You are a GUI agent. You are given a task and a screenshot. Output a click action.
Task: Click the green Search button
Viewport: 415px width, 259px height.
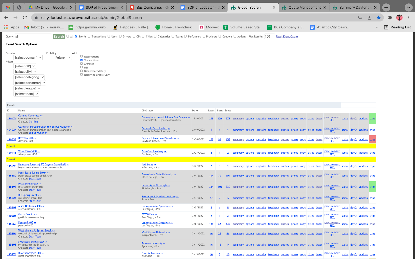pos(59,37)
